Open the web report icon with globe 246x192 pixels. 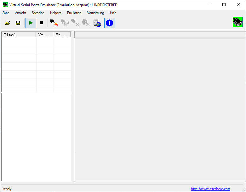pyautogui.click(x=97, y=23)
